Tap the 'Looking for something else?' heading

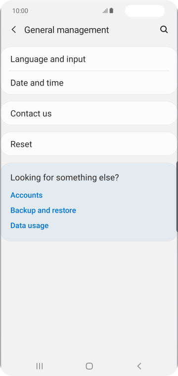click(x=65, y=178)
